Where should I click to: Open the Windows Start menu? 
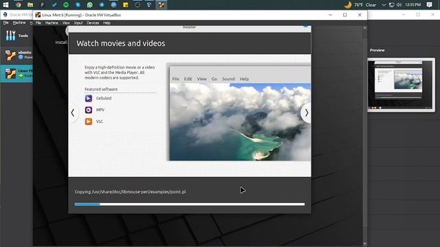coord(5,5)
